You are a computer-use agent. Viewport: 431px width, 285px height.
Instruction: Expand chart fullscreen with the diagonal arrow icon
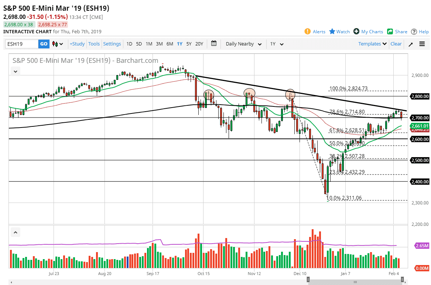[x=410, y=44]
